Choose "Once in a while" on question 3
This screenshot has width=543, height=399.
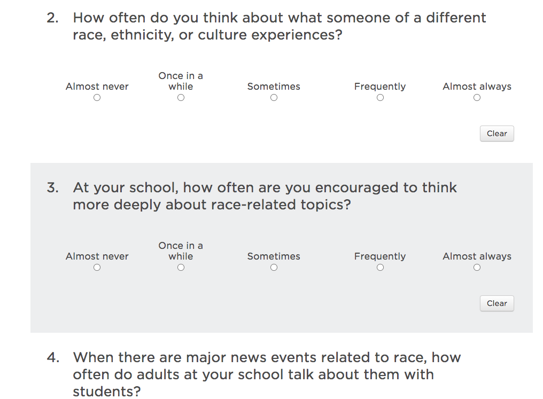[x=181, y=267]
